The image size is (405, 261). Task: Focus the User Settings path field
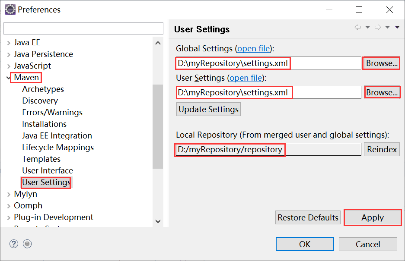(x=268, y=93)
